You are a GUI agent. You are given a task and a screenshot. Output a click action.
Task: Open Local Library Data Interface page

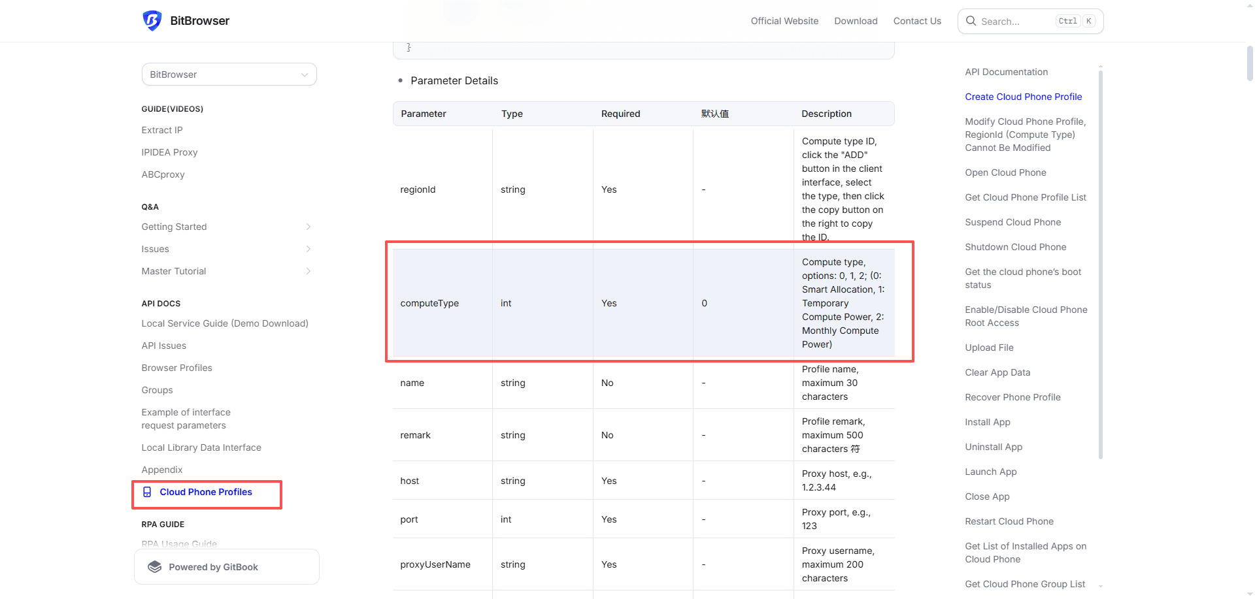pyautogui.click(x=201, y=447)
